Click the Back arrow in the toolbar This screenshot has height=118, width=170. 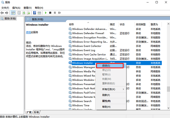pos(2,13)
